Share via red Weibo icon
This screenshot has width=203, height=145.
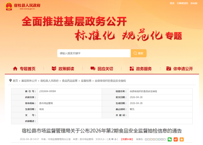[x=176, y=140]
